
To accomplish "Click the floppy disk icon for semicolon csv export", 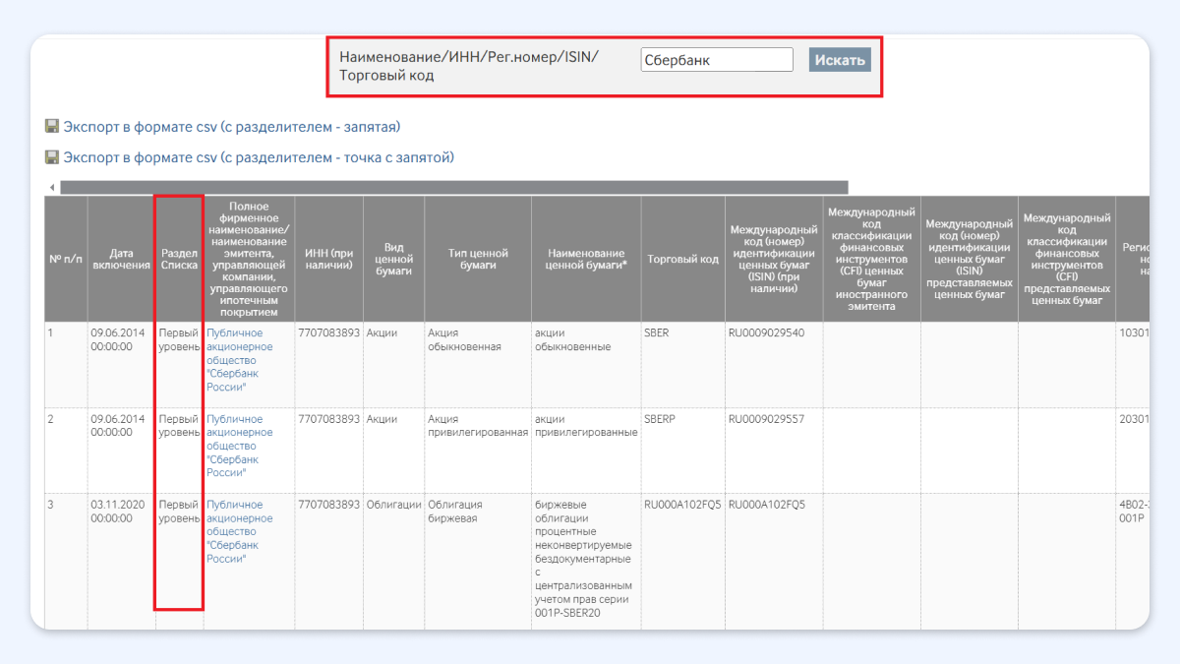I will pyautogui.click(x=52, y=156).
